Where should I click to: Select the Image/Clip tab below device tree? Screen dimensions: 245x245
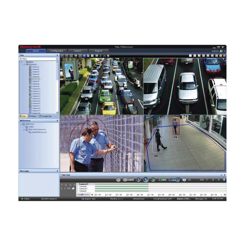(45, 116)
